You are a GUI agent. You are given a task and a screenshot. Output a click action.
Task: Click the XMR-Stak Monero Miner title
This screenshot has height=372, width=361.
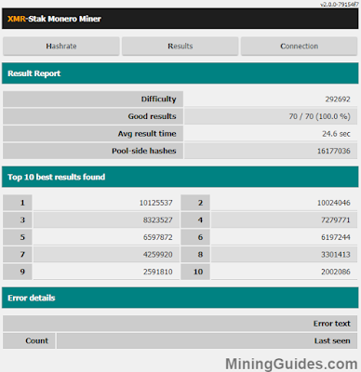click(54, 19)
